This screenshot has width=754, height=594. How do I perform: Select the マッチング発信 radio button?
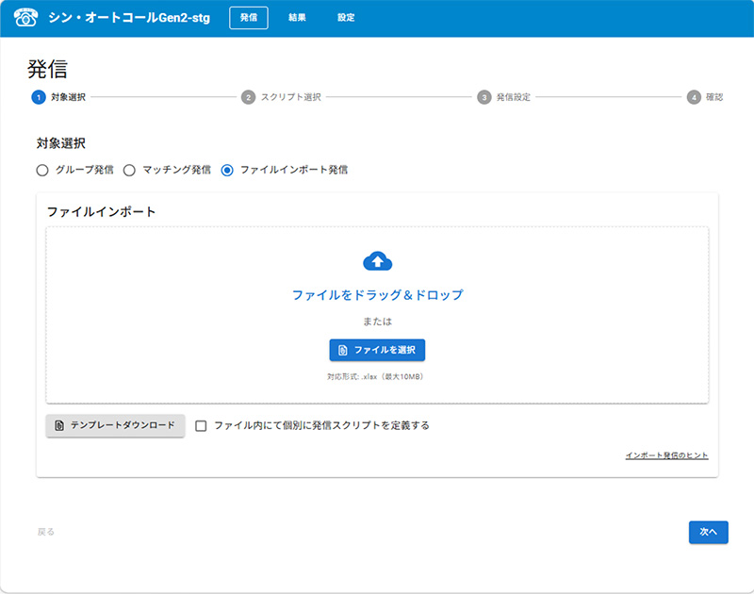(129, 171)
